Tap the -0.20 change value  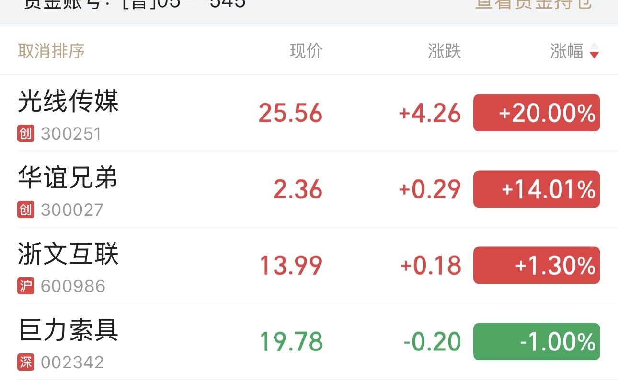(x=432, y=342)
